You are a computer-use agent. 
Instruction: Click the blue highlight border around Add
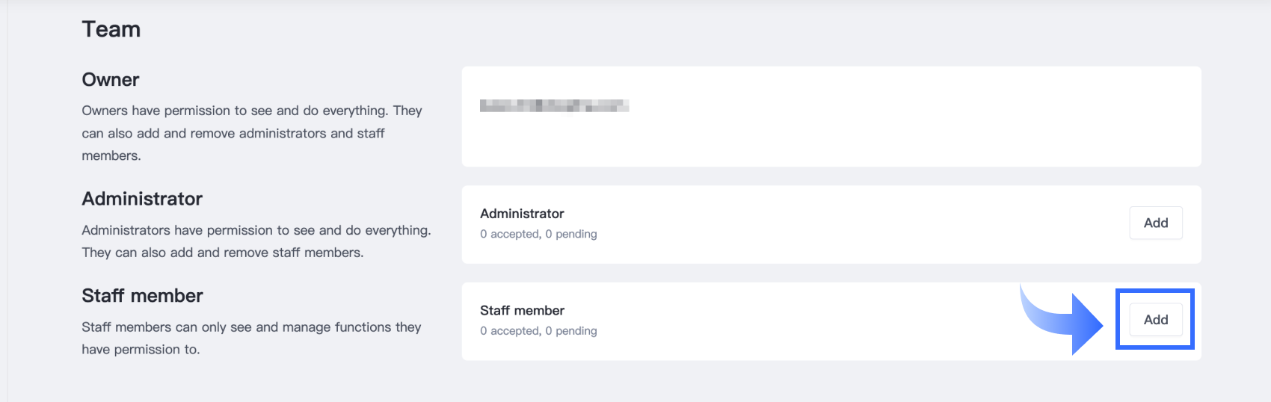pyautogui.click(x=1118, y=320)
